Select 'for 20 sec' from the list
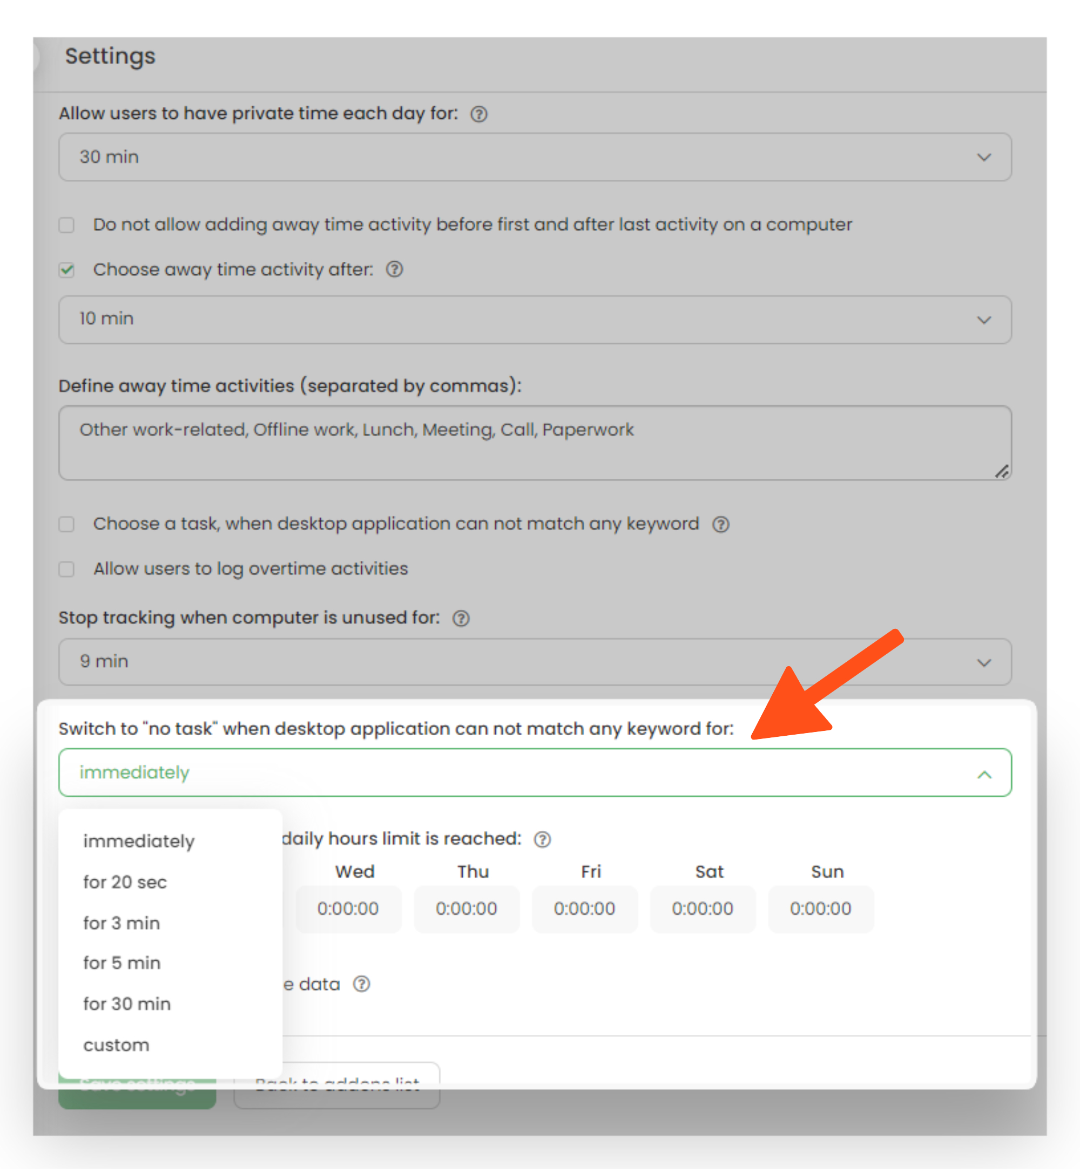 (125, 882)
